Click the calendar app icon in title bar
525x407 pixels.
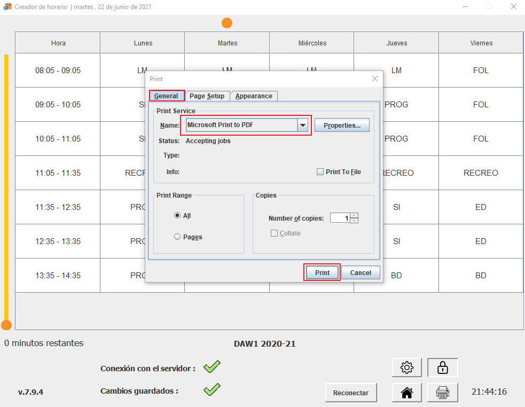[x=7, y=7]
